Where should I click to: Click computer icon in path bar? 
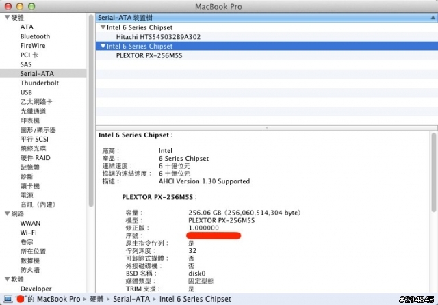point(8,299)
